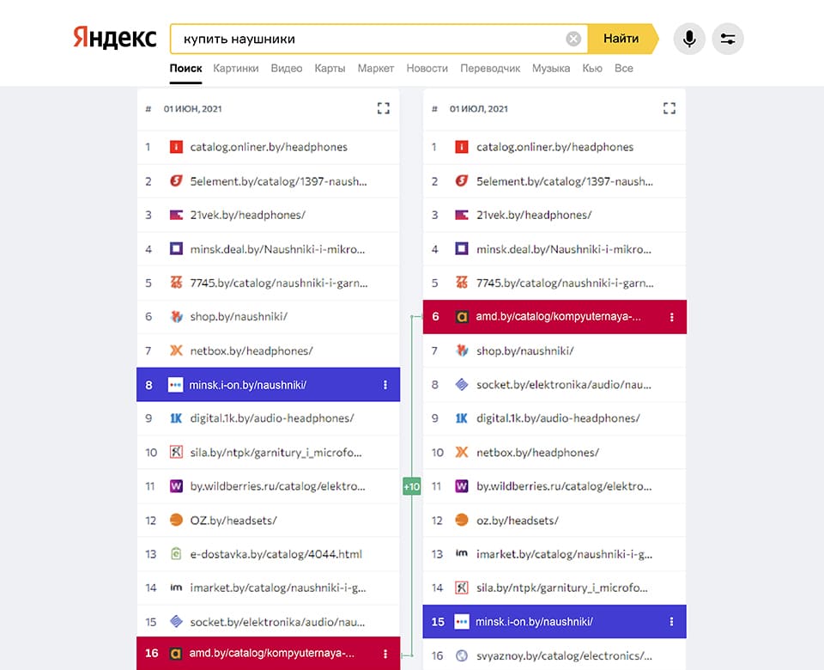Expand the Все services menu

(x=624, y=69)
